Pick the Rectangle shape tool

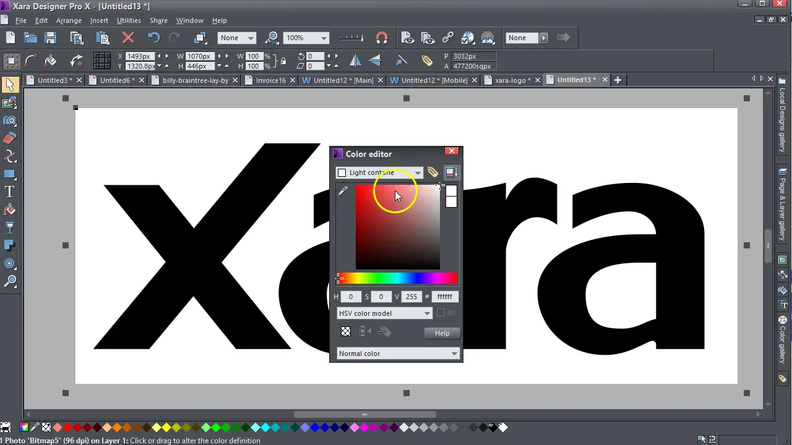[10, 174]
